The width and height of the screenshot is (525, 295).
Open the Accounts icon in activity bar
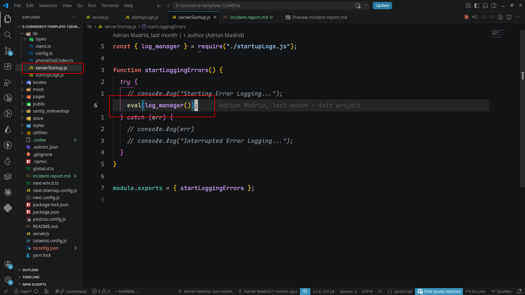click(8, 264)
